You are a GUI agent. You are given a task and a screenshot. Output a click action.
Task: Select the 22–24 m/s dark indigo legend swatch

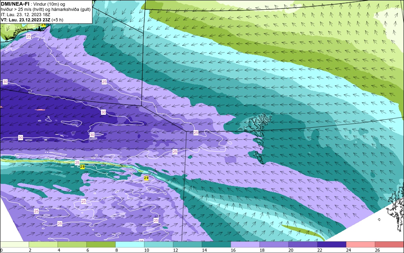pyautogui.click(x=332, y=244)
